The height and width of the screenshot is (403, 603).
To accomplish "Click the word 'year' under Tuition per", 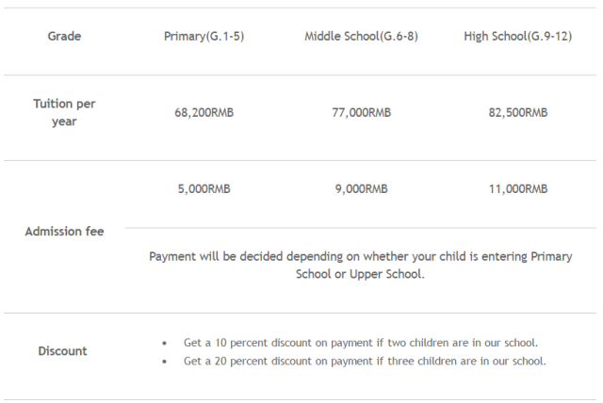I will [64, 121].
